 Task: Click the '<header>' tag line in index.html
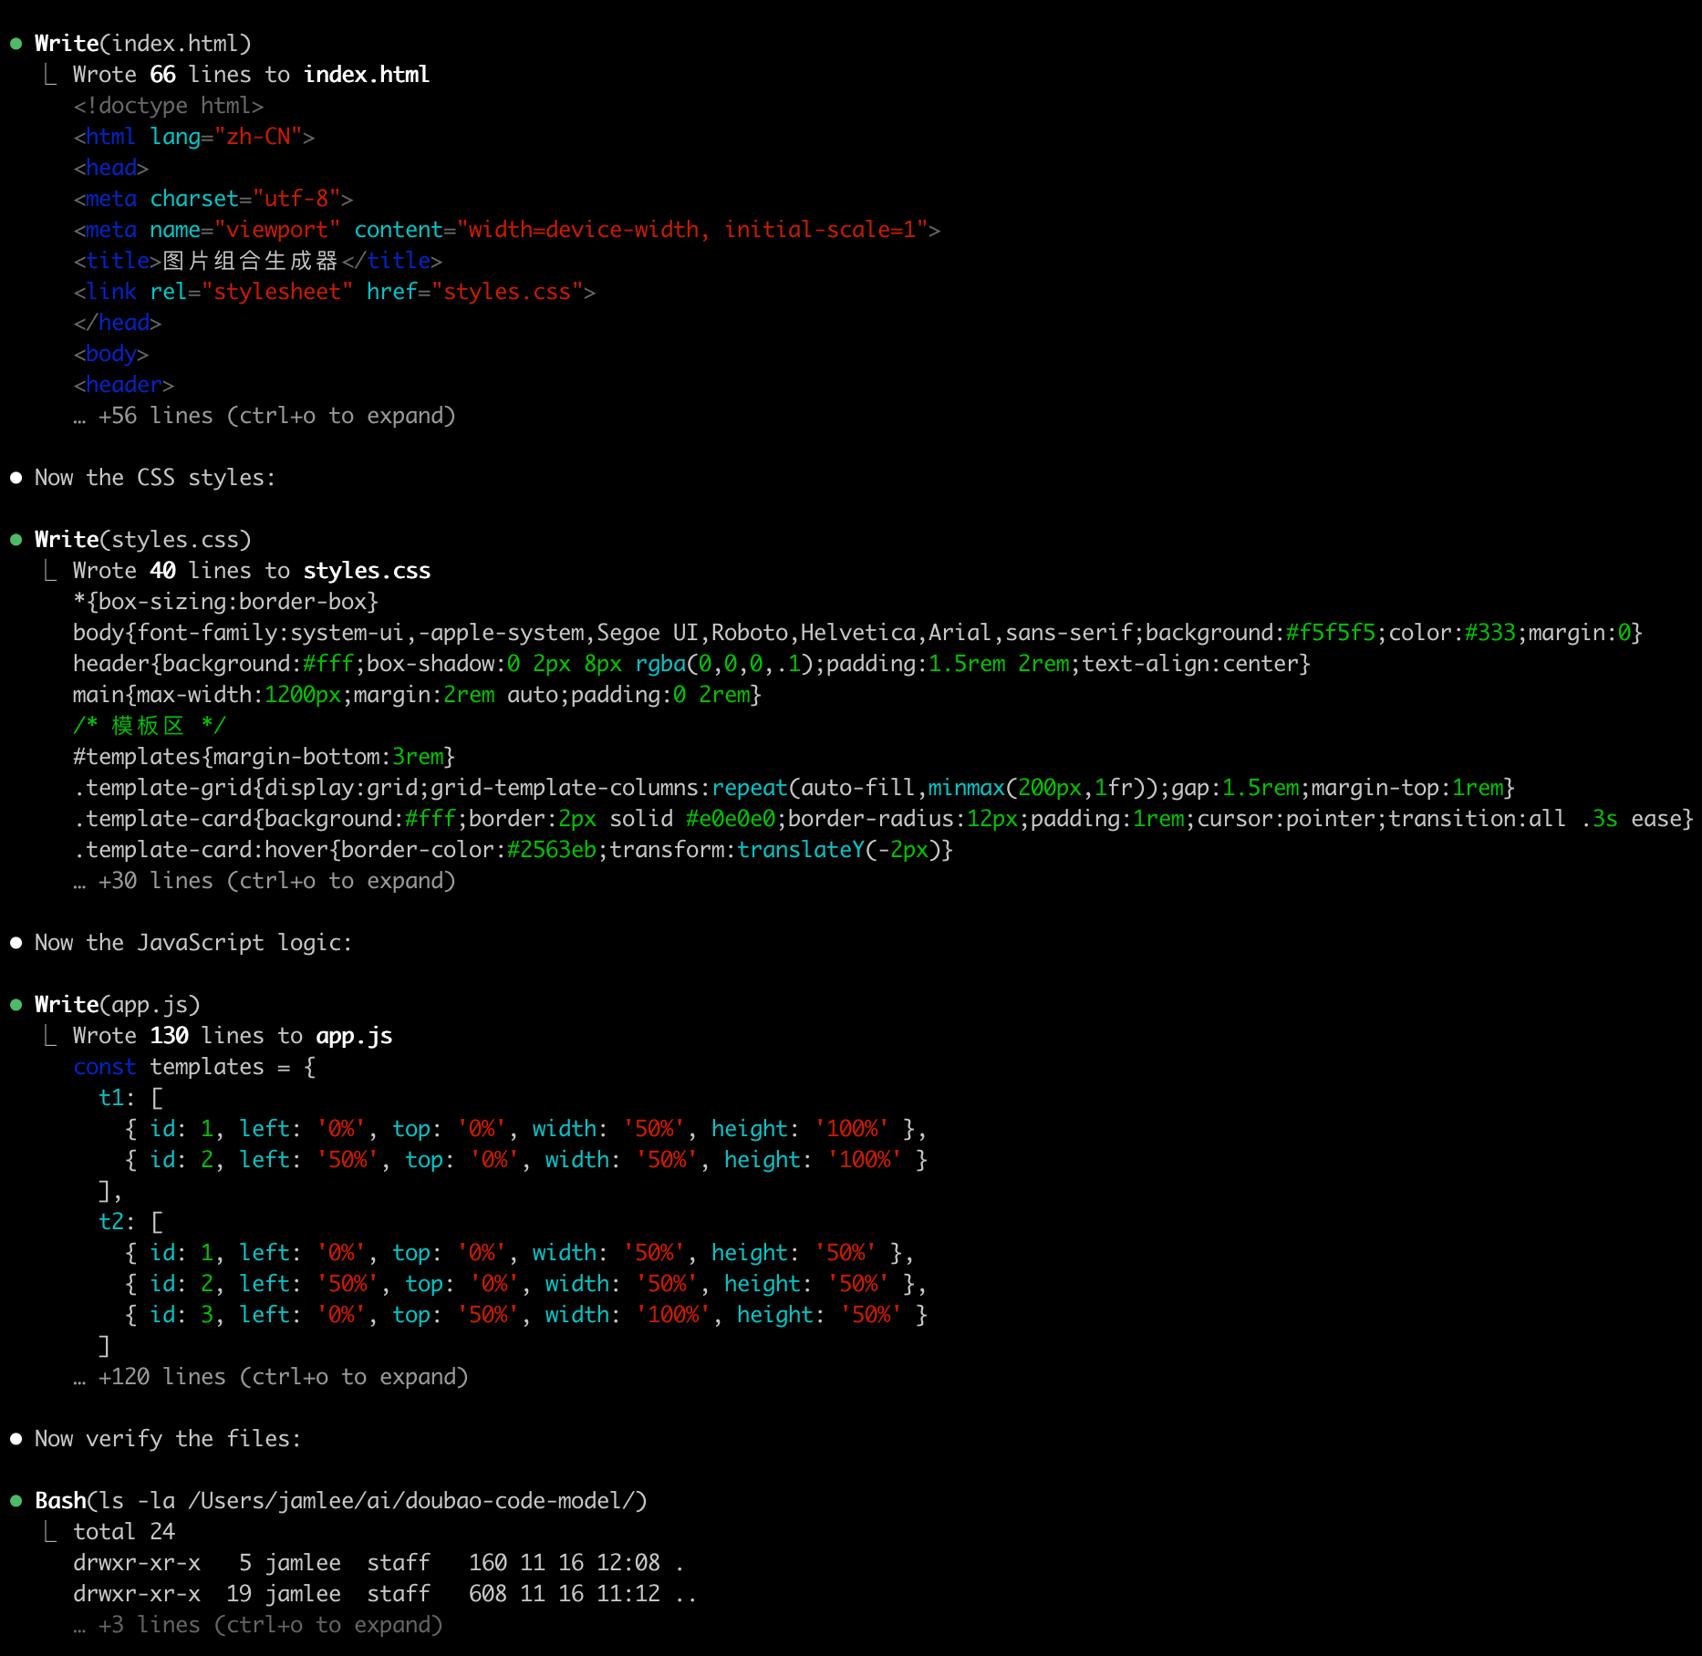[x=124, y=385]
